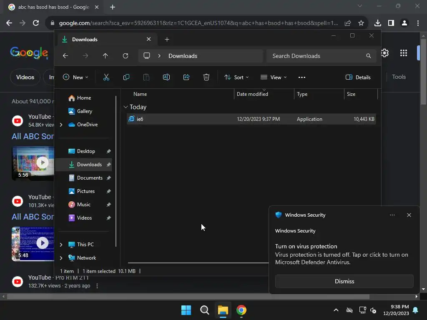Viewport: 427px width, 320px height.
Task: Click File Explorer icon in the taskbar
Action: [223, 310]
